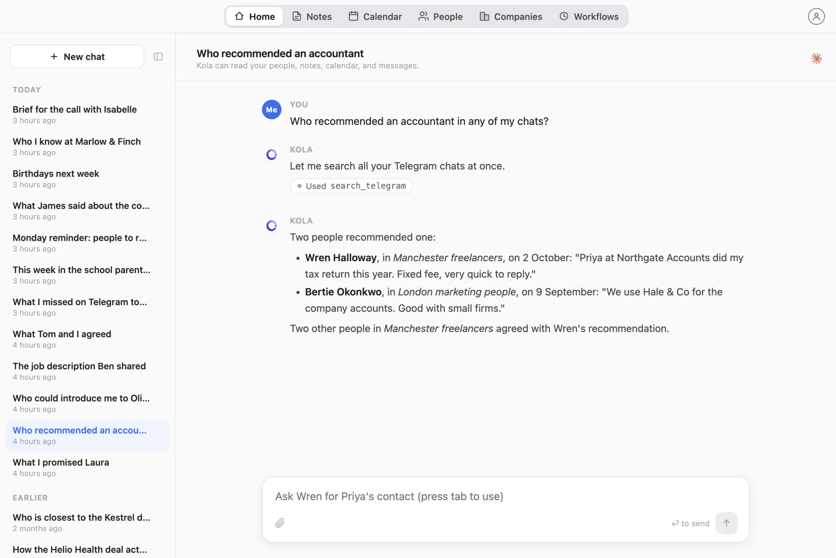Expand the Used search_telegram tool chip
This screenshot has width=836, height=558.
(x=351, y=186)
